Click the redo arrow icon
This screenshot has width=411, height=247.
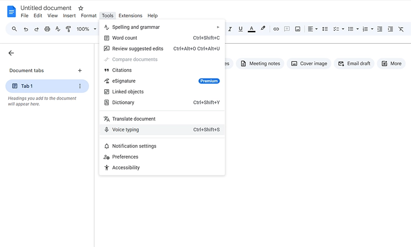click(37, 29)
